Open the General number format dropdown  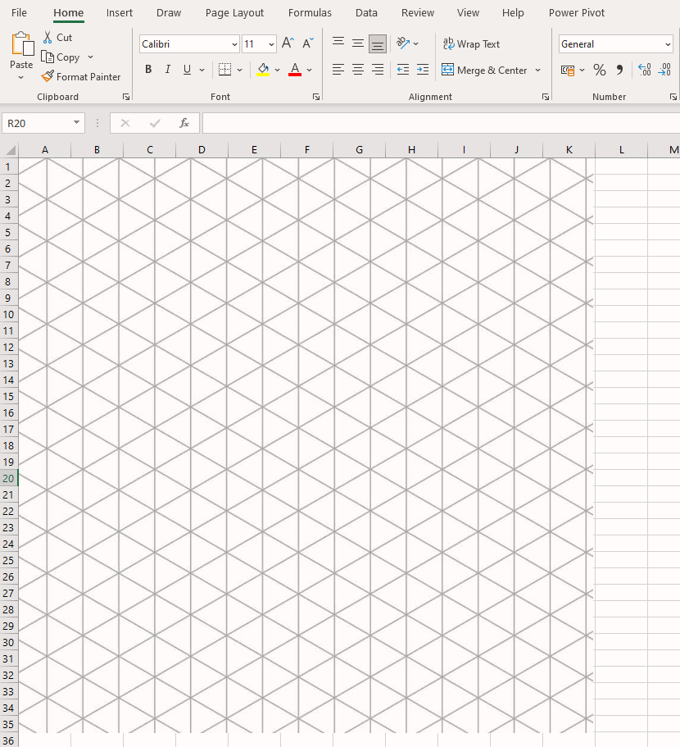click(669, 43)
